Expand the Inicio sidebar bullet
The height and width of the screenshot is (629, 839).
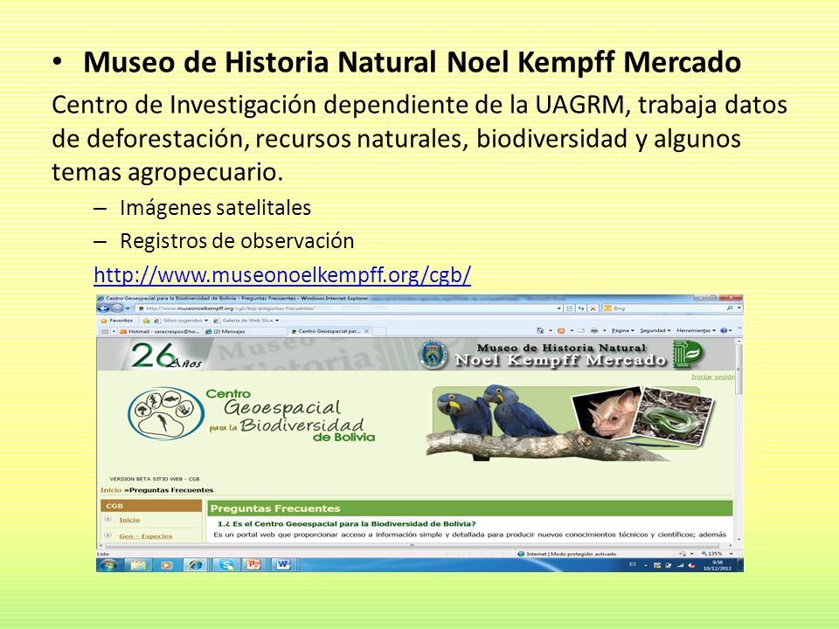click(107, 519)
